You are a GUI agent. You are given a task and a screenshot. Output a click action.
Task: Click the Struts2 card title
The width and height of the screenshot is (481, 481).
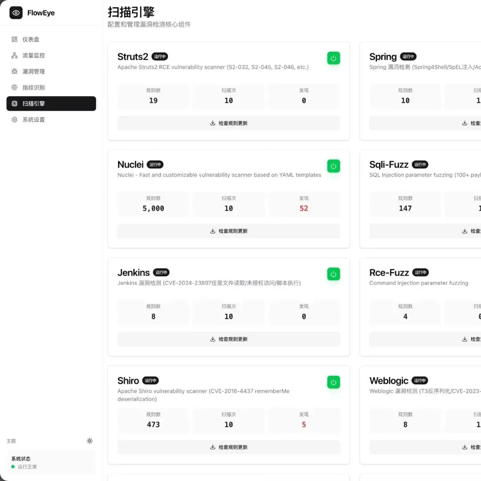point(133,57)
